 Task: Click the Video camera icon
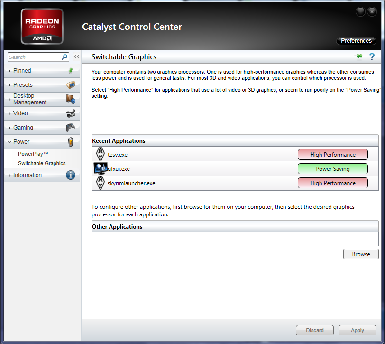pos(71,113)
